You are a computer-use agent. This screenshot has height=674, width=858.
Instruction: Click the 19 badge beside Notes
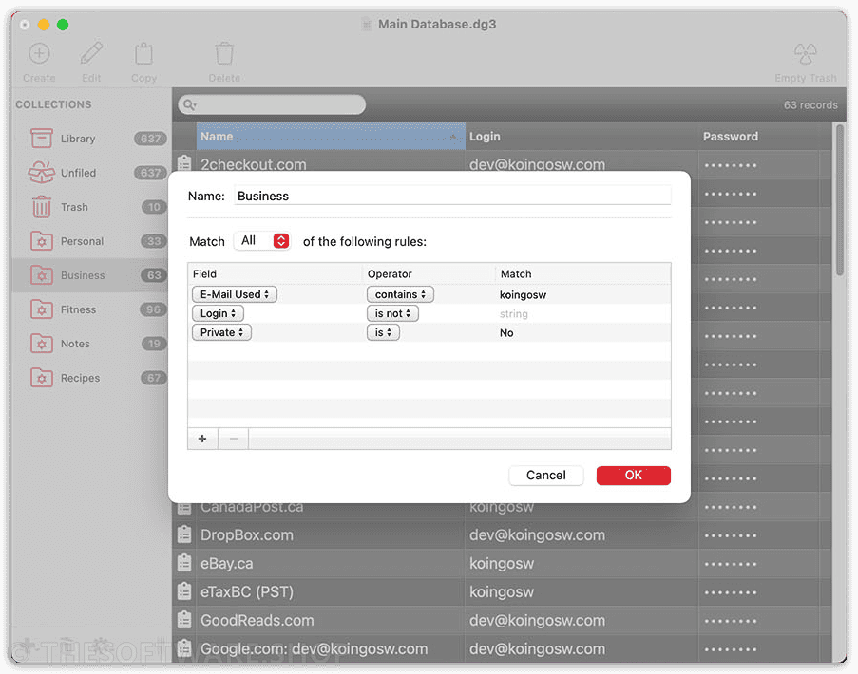(154, 344)
